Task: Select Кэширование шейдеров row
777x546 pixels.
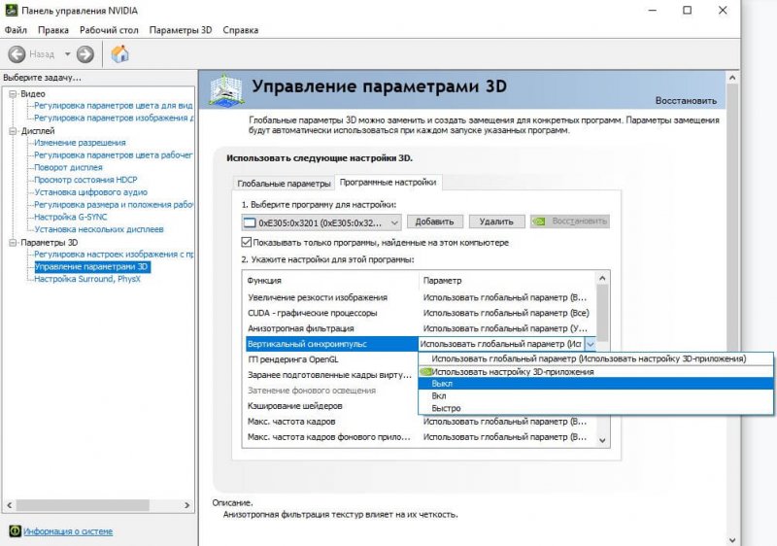Action: pyautogui.click(x=331, y=406)
